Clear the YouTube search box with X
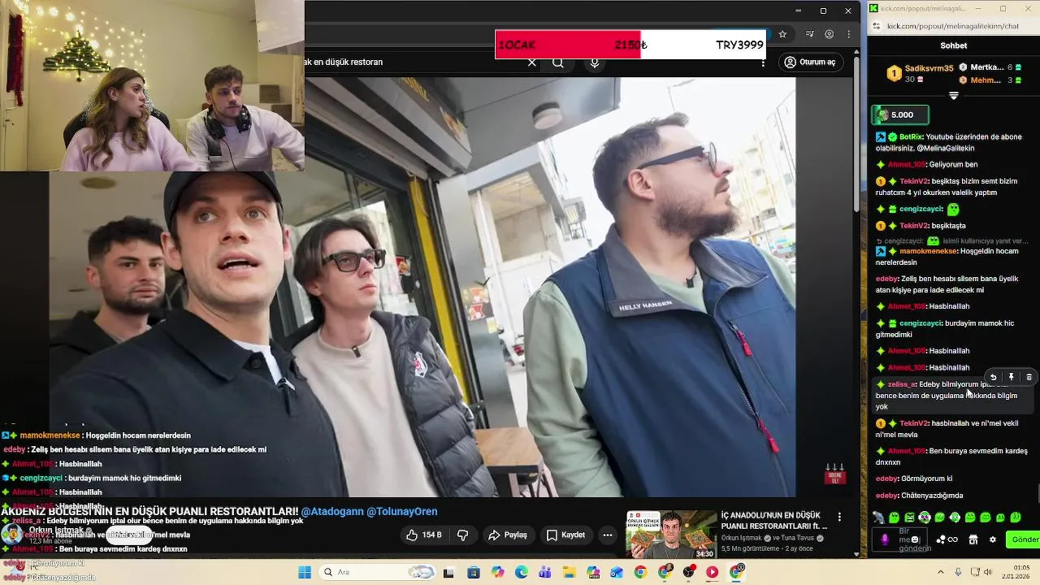 coord(532,63)
